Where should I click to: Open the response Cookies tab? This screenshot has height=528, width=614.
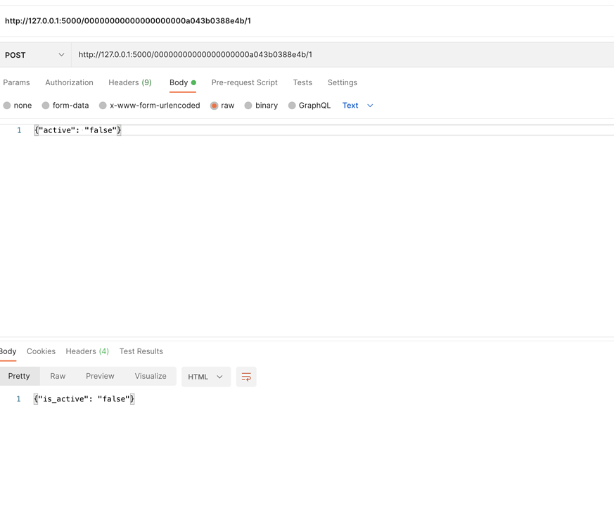(41, 351)
